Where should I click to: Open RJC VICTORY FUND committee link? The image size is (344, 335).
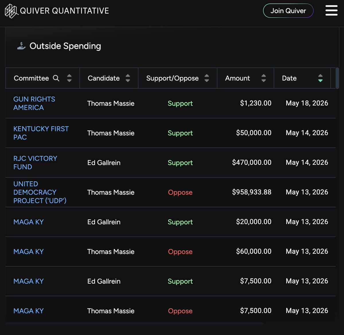click(x=35, y=162)
